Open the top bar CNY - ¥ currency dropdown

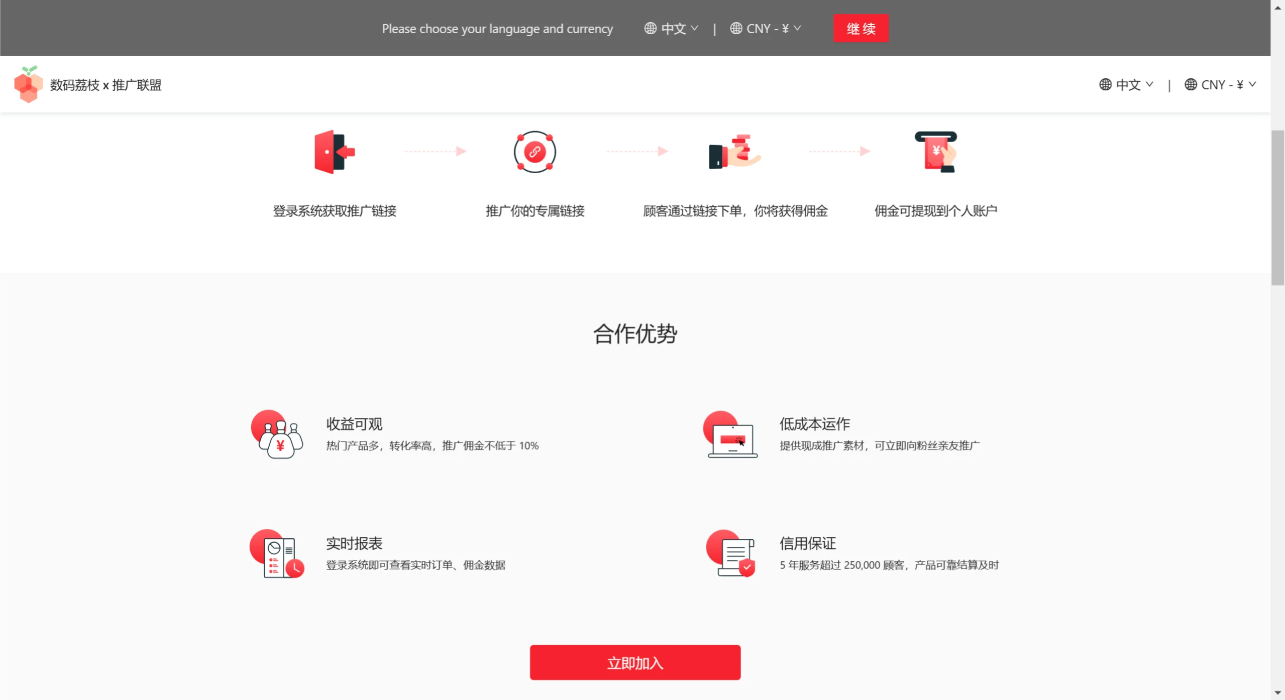coord(765,28)
